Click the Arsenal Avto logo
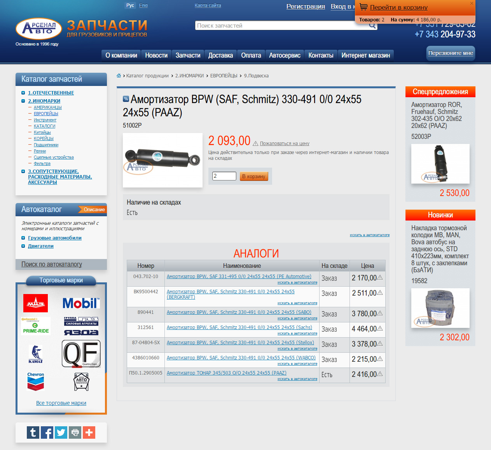 click(39, 28)
